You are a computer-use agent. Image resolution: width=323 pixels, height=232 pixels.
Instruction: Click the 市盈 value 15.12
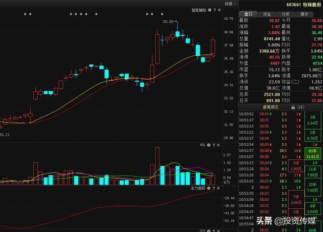pyautogui.click(x=274, y=70)
